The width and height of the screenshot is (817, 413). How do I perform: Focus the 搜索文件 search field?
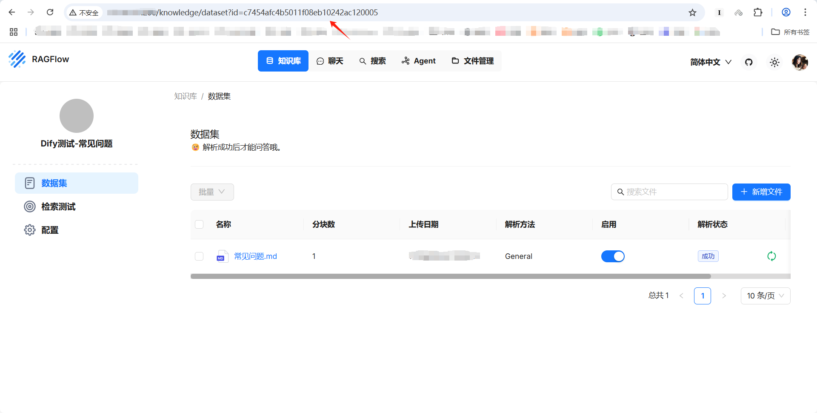tap(669, 192)
